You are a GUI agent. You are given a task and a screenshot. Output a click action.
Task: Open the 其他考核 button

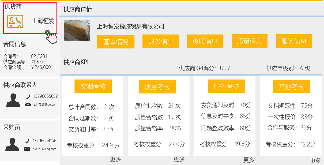[291, 87]
